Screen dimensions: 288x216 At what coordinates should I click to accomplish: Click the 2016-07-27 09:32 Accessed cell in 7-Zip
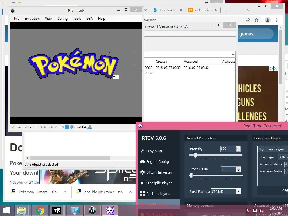pyautogui.click(x=196, y=68)
